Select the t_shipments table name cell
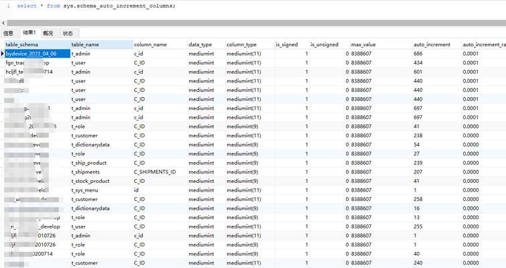This screenshot has height=268, width=506. click(x=86, y=172)
